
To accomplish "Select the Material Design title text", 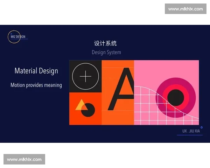I will click(36, 71).
